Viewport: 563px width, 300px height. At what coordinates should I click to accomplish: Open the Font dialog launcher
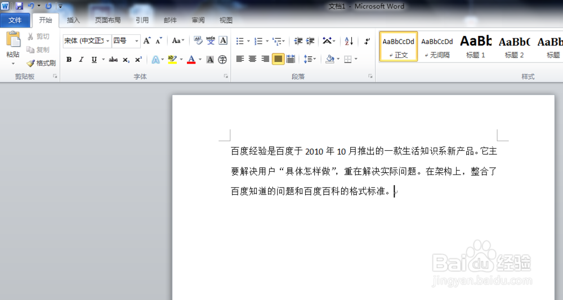tap(226, 76)
